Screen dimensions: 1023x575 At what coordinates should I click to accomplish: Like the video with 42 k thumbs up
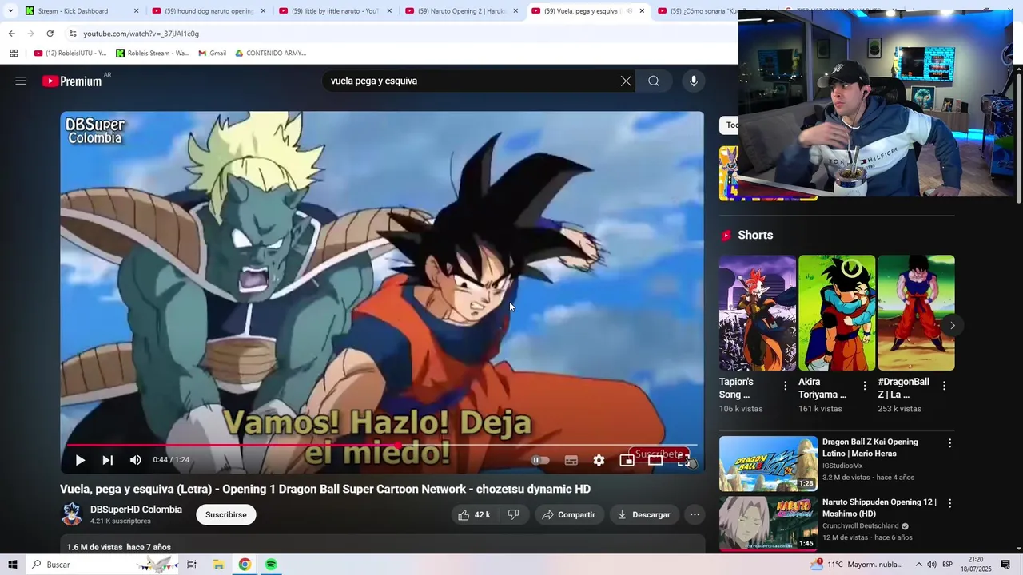(473, 515)
